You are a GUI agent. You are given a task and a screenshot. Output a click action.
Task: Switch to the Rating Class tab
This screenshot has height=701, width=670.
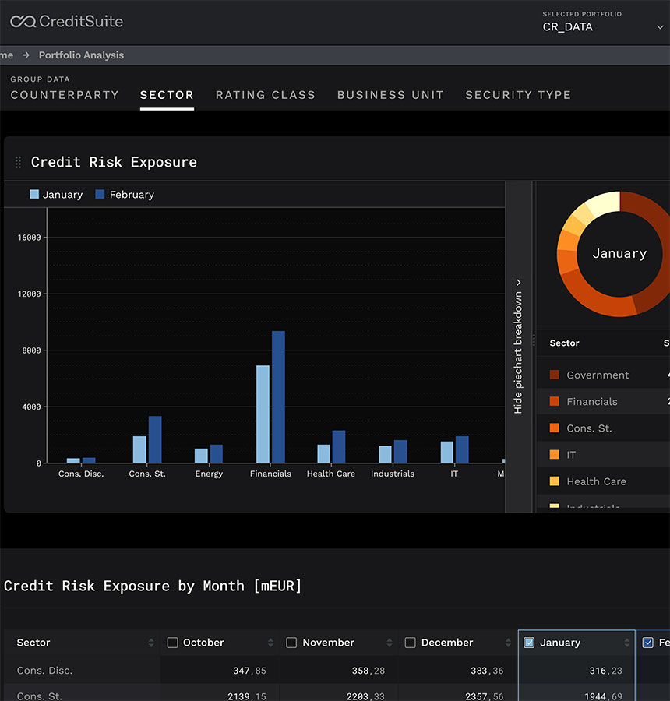(x=265, y=95)
